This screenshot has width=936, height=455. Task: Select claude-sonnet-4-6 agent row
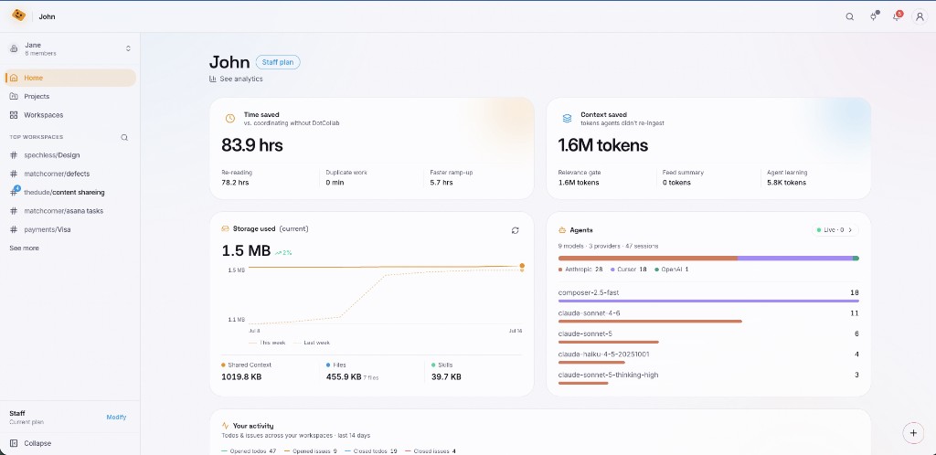708,316
